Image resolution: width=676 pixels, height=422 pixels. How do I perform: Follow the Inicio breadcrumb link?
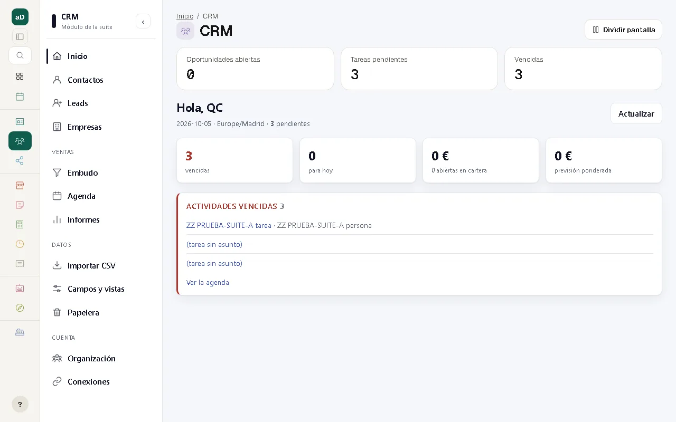coord(185,16)
